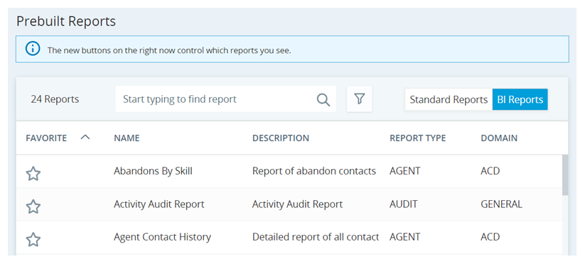Click the FAVORITE column header
The width and height of the screenshot is (585, 264).
(46, 138)
